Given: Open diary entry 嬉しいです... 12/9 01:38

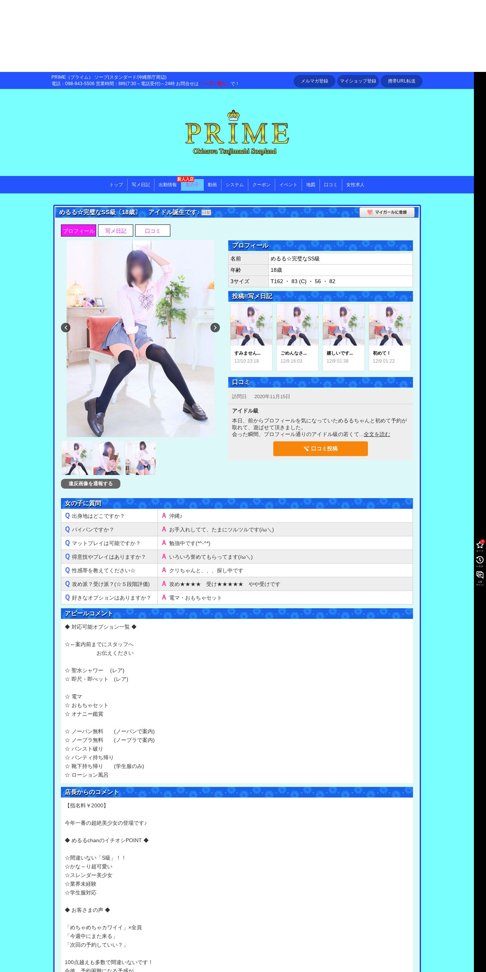Looking at the screenshot, I should pos(344,337).
